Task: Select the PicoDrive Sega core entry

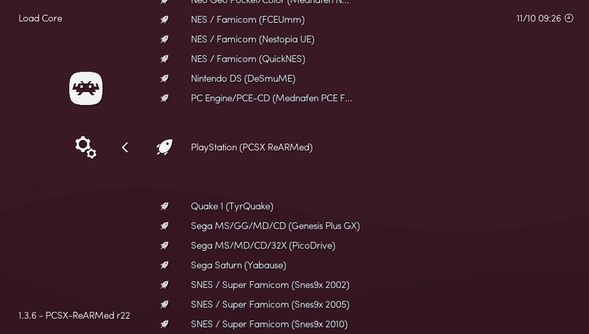Action: pyautogui.click(x=263, y=246)
